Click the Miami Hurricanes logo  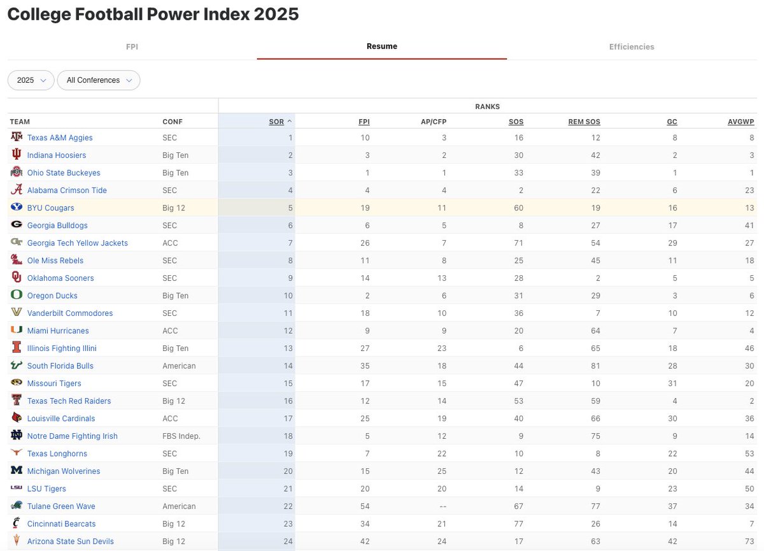tap(17, 330)
